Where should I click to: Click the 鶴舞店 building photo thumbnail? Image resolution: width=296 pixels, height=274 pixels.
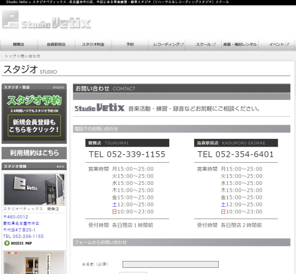34,189
